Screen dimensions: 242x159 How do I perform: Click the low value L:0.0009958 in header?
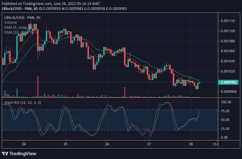click(94, 8)
